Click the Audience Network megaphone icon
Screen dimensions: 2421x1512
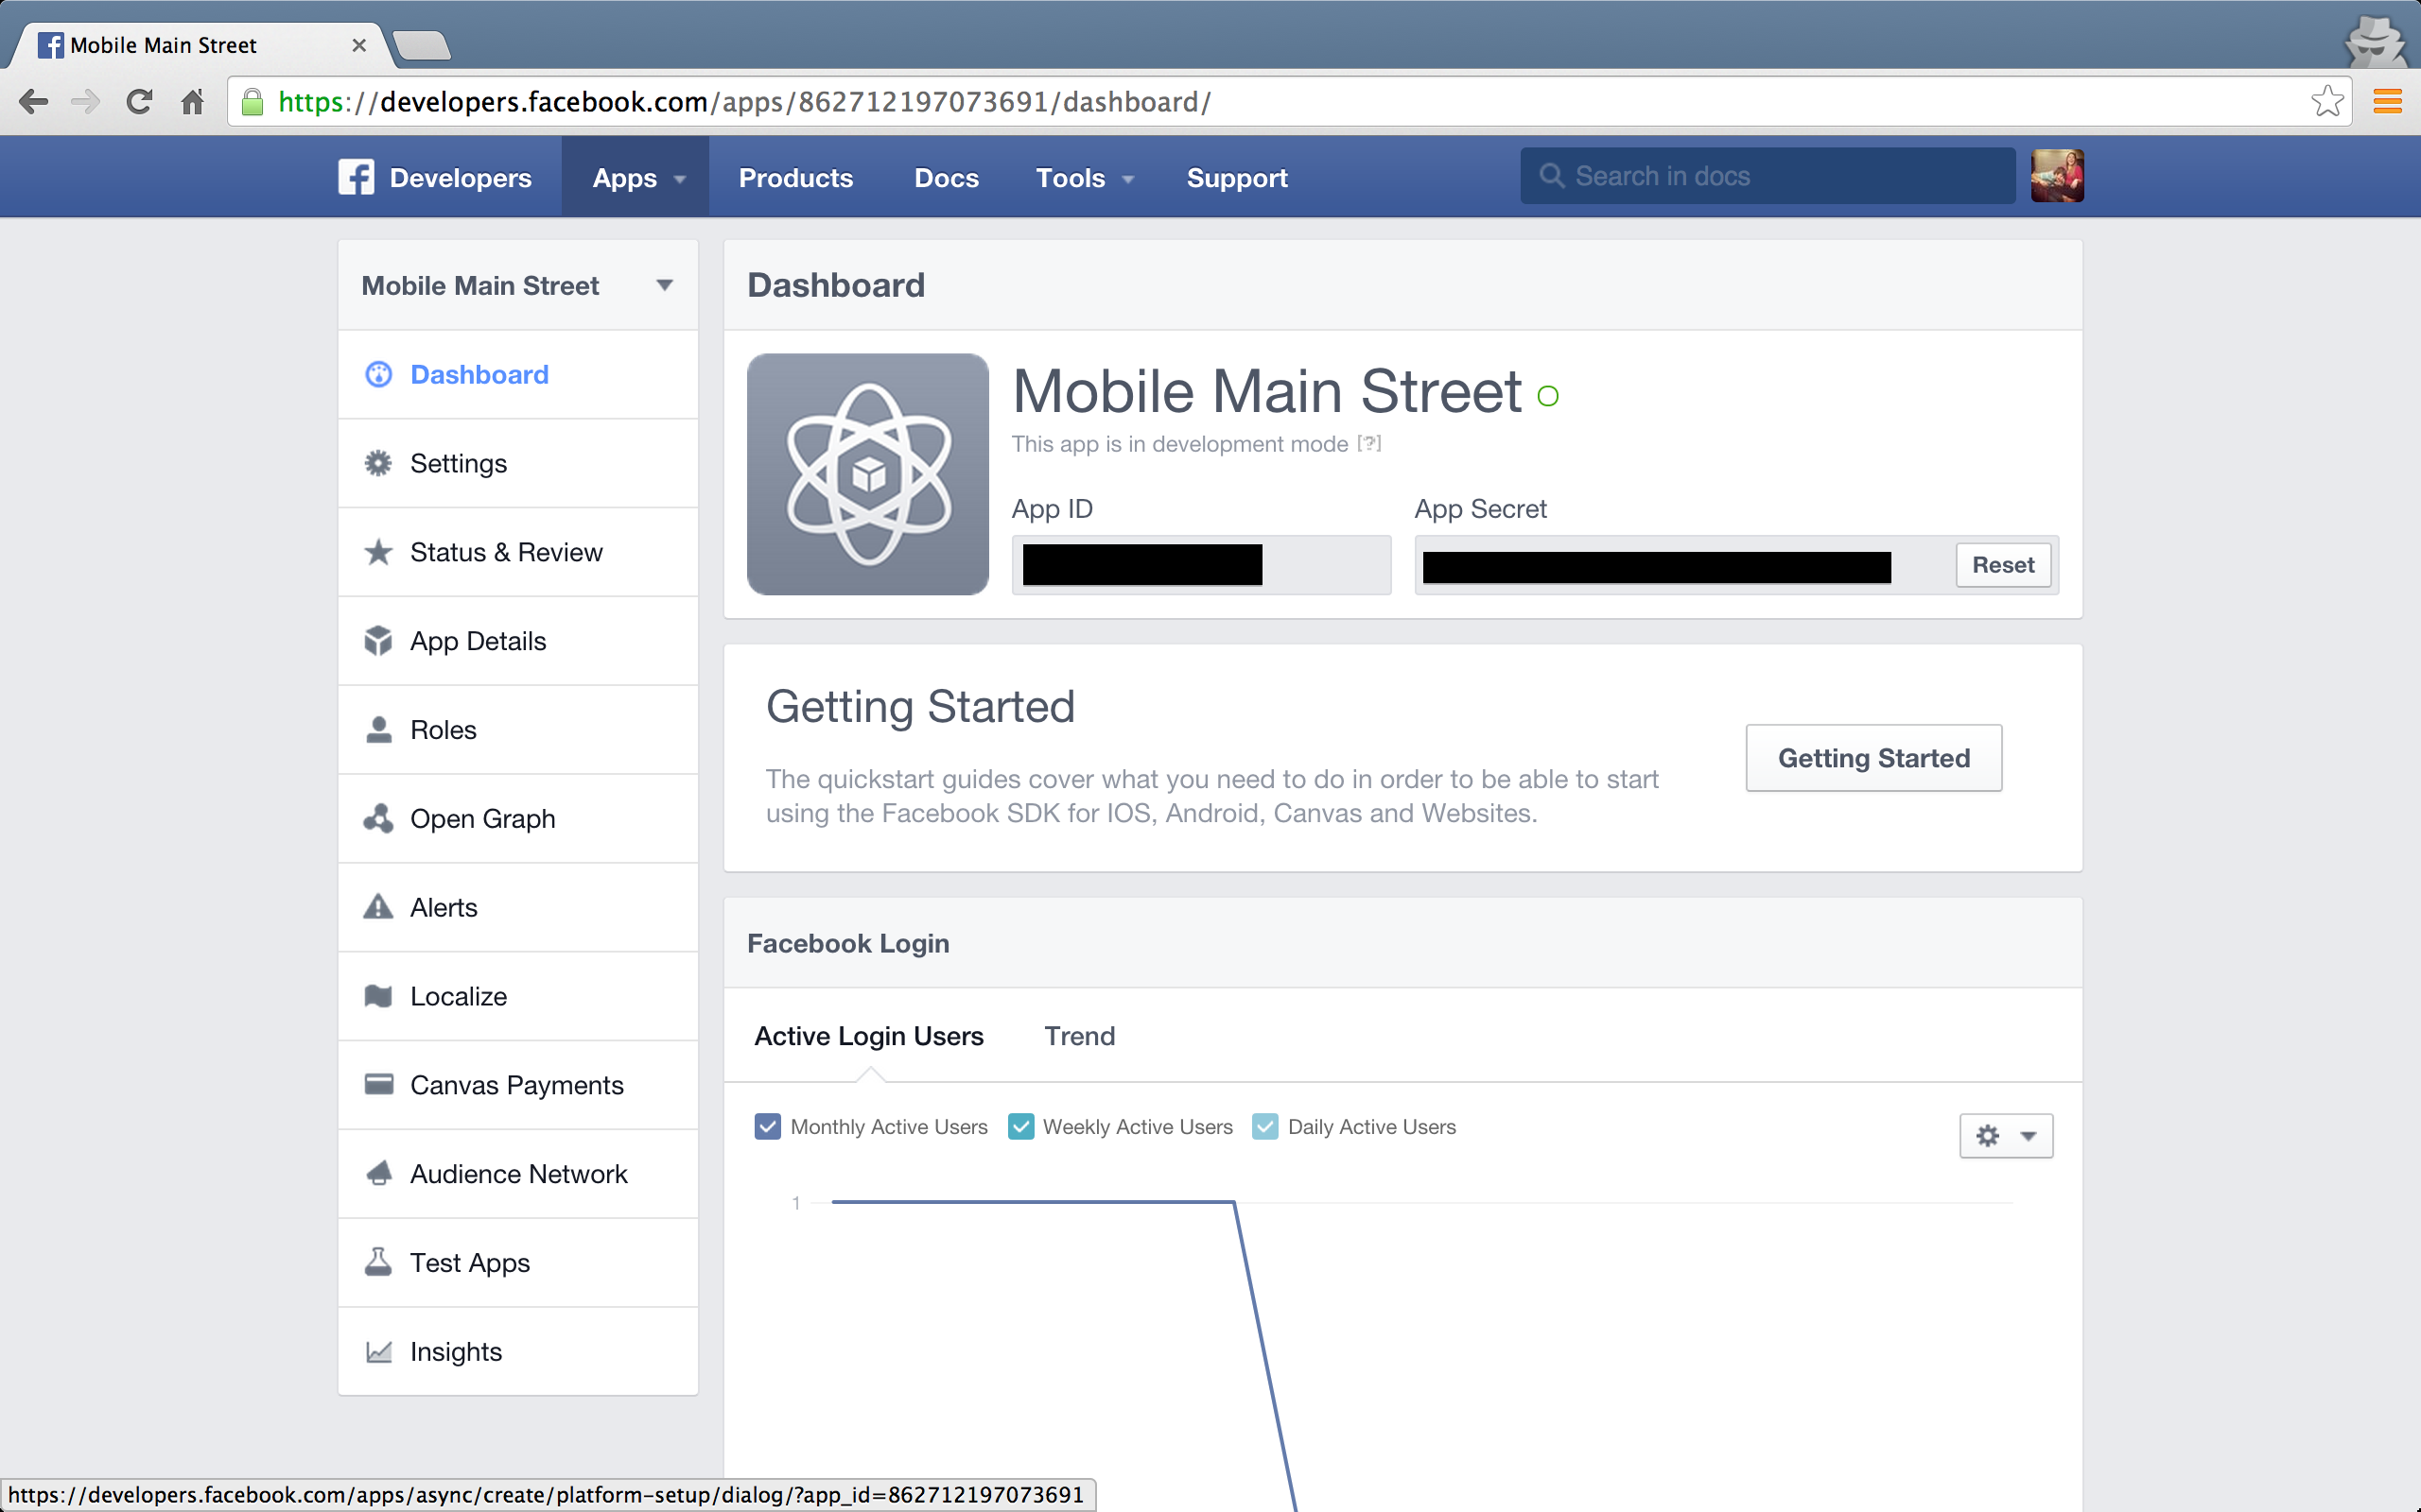click(x=378, y=1173)
